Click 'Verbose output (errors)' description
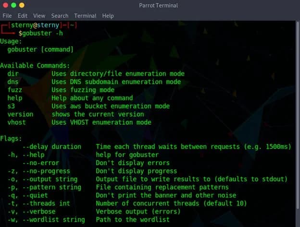Screen dimensions: 300x227 click(x=138, y=212)
